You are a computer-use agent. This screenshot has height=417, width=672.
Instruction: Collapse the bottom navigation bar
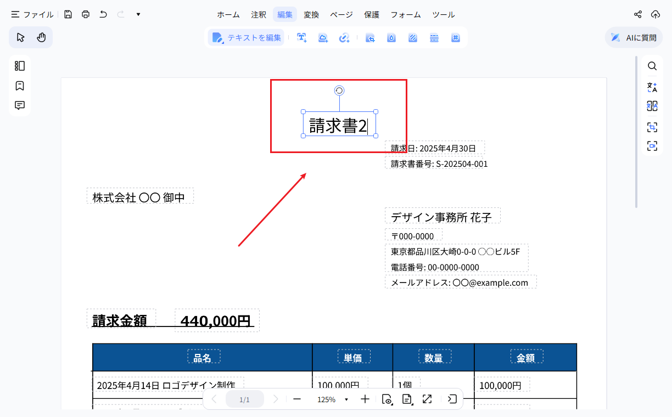452,399
